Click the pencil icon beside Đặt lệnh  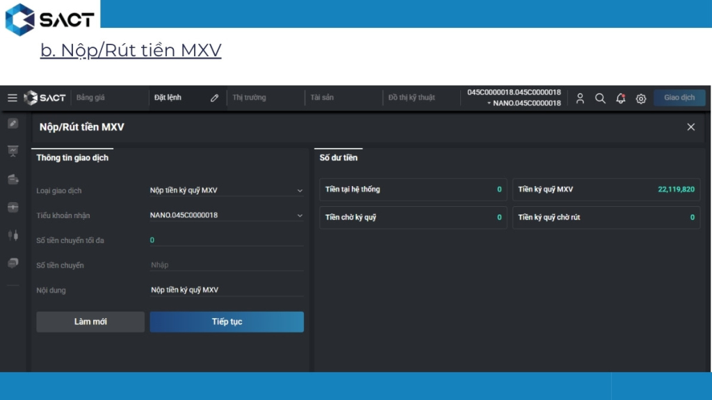214,98
